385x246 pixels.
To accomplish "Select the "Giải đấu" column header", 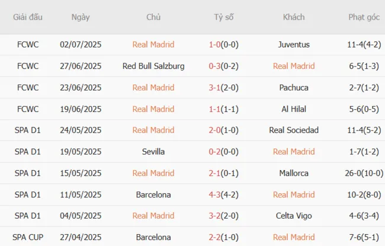I will point(28,17).
